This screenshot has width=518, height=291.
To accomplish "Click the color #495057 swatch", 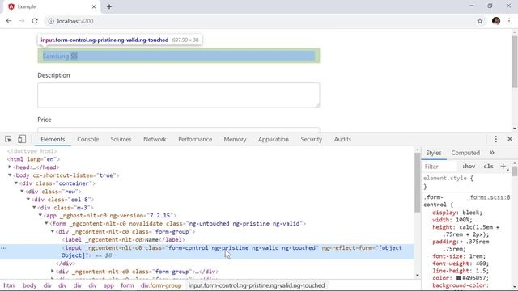I will coord(459,278).
